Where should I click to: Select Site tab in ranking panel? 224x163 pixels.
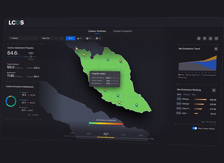tap(194, 95)
